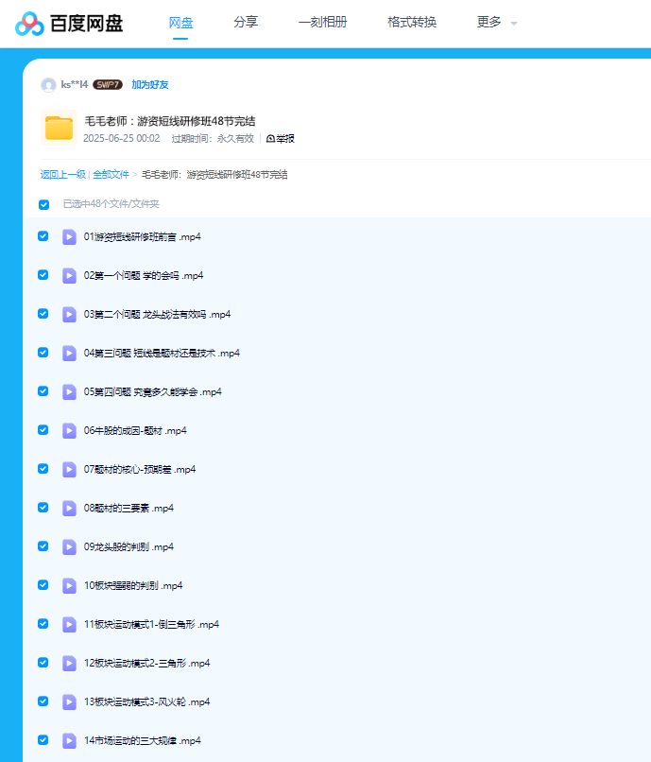
Task: Uncheck 08题材的三要素 checkbox
Action: tap(43, 508)
